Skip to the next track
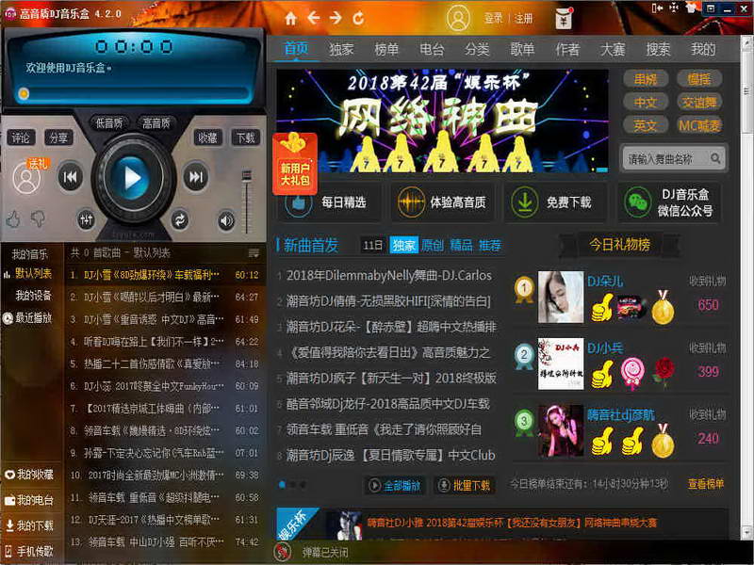The image size is (754, 565). (196, 177)
